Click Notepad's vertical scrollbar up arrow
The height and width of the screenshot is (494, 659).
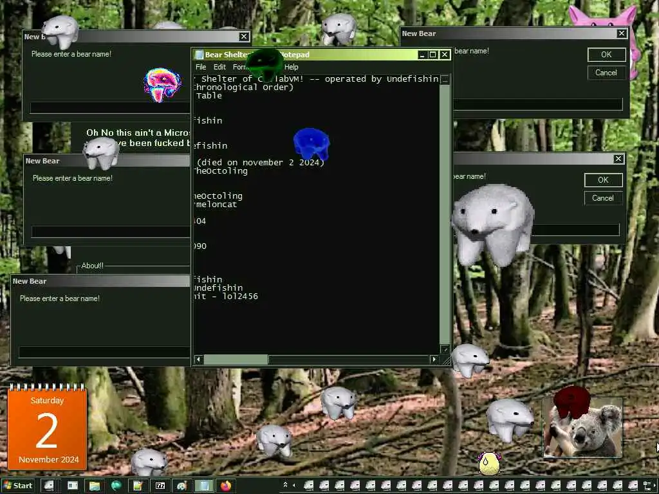[445, 79]
